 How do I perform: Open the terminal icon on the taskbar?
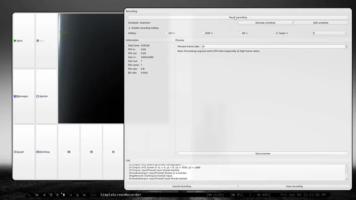(x=29, y=194)
